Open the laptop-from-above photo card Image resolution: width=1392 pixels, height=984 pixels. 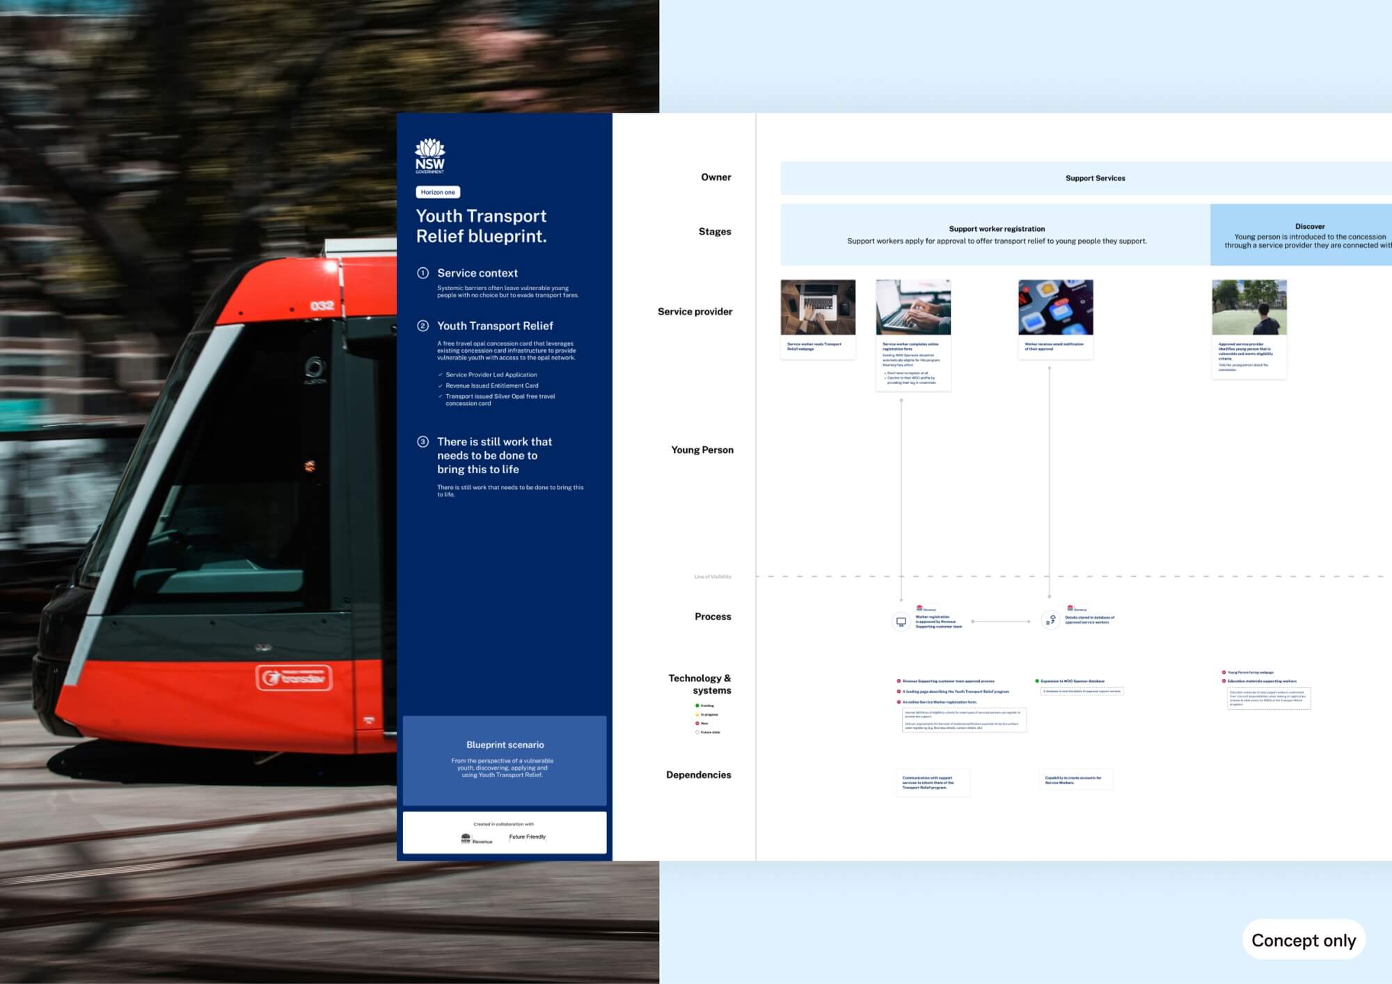818,319
